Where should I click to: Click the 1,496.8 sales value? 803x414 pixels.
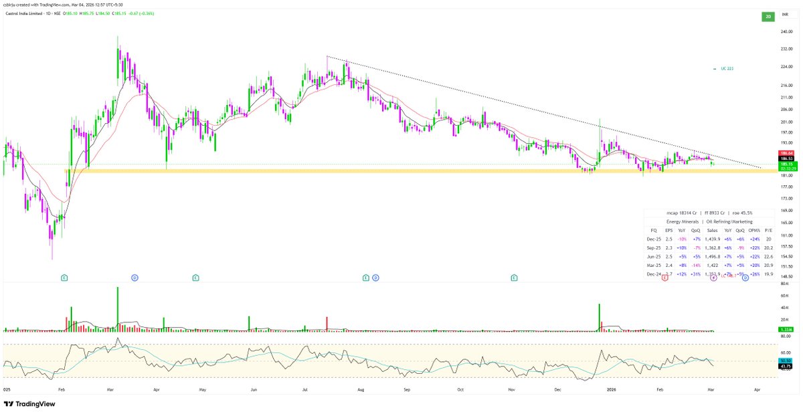click(x=713, y=257)
